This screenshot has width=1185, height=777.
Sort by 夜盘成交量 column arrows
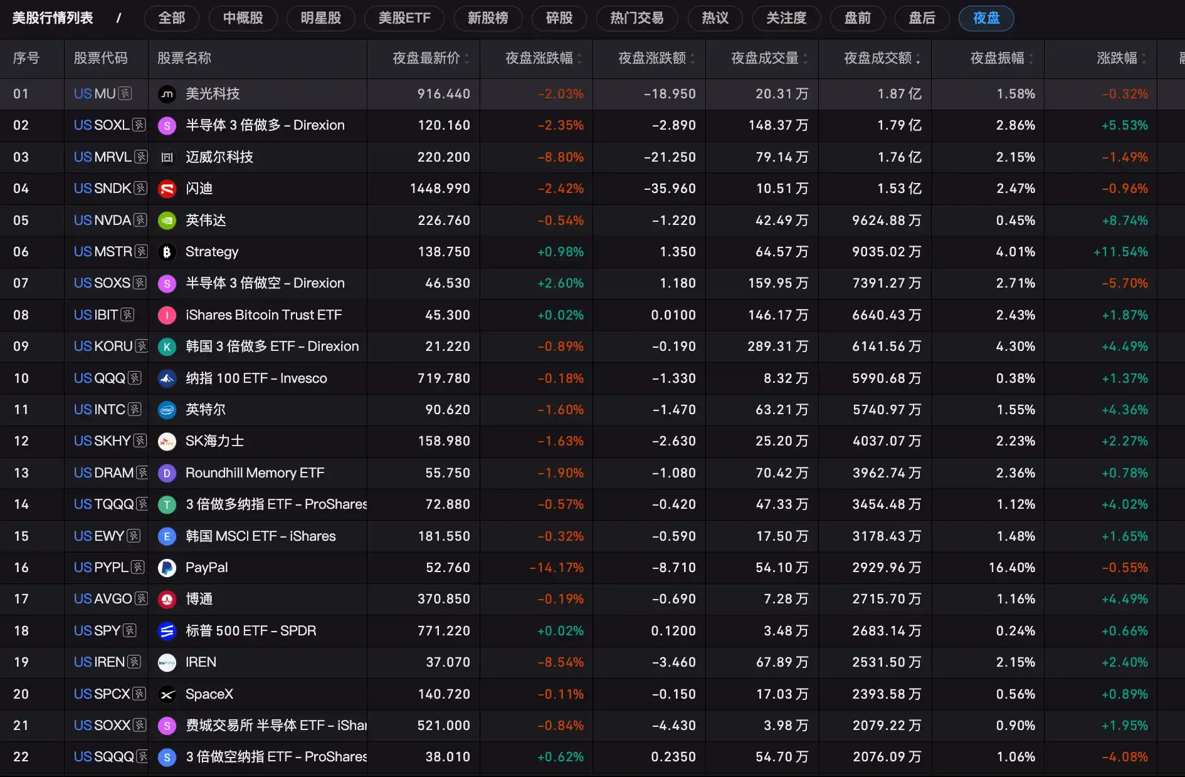[805, 58]
